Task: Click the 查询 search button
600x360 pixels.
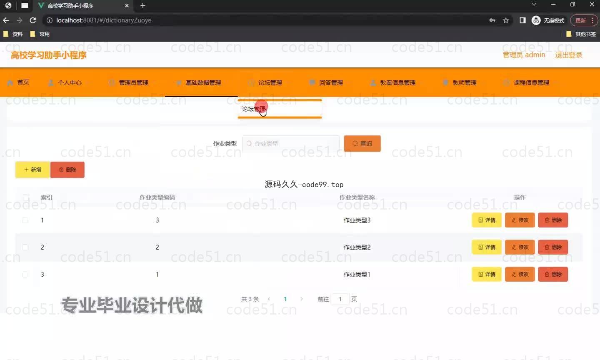Action: [x=362, y=143]
